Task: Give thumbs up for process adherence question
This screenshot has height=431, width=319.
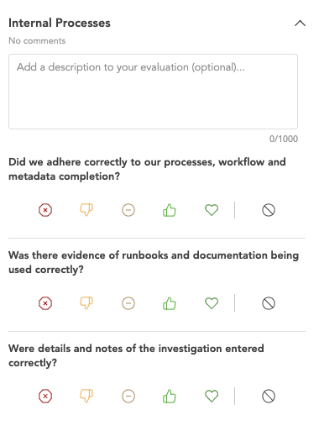Action: click(x=170, y=210)
